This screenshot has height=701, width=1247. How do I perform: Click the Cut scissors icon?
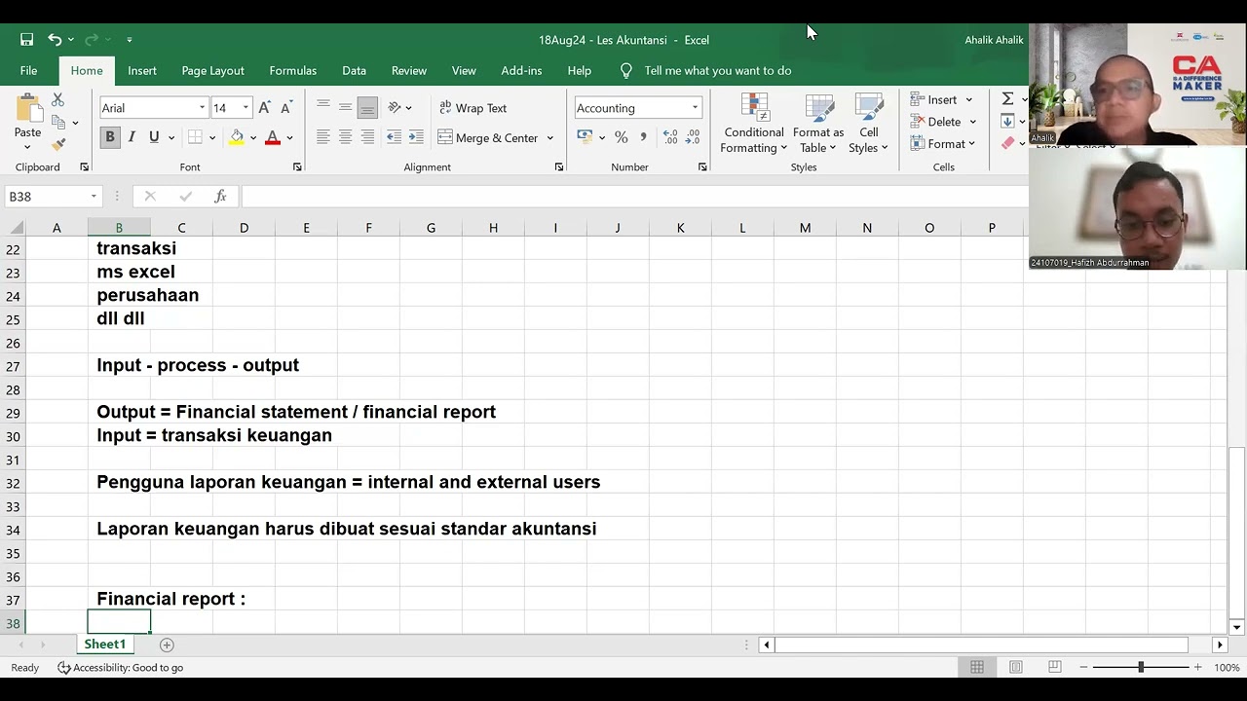[57, 100]
